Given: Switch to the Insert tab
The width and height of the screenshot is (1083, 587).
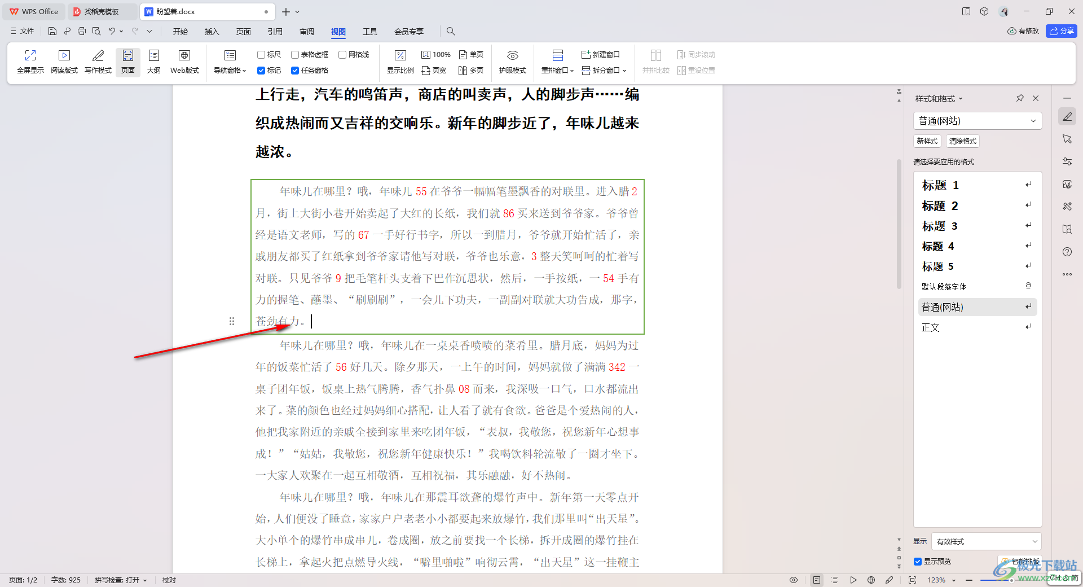Looking at the screenshot, I should tap(212, 32).
